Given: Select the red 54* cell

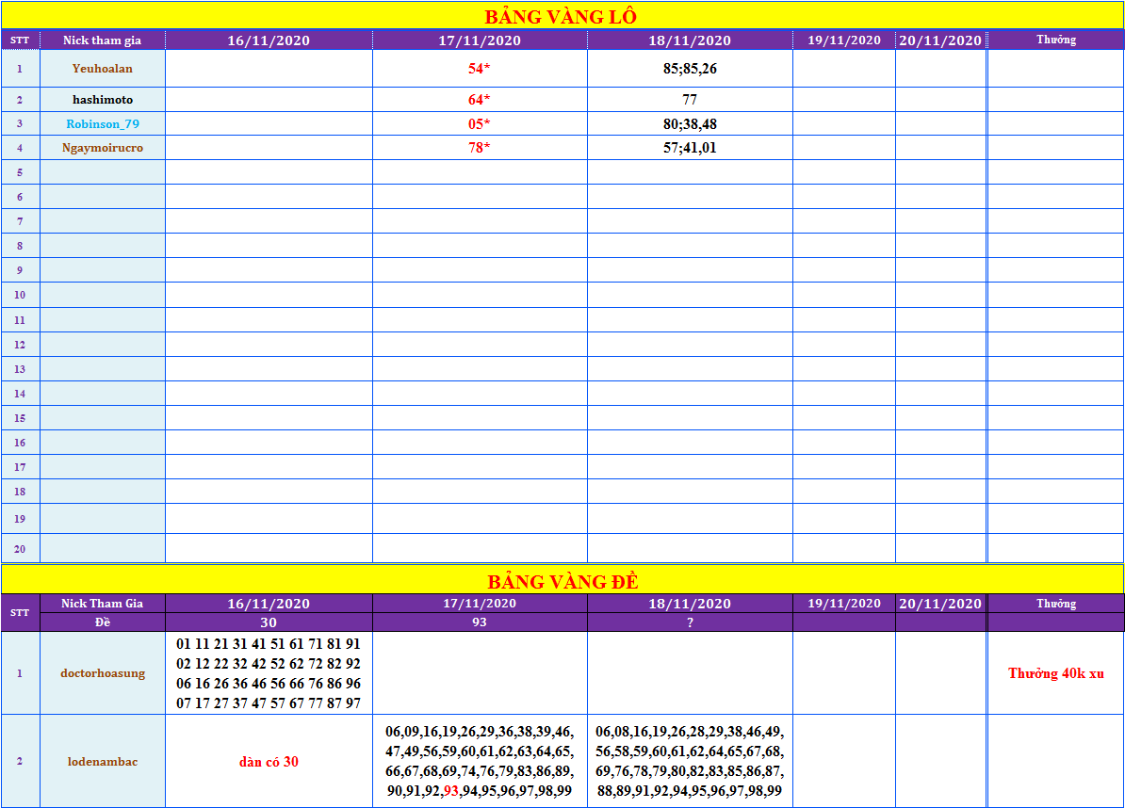Looking at the screenshot, I should 480,69.
